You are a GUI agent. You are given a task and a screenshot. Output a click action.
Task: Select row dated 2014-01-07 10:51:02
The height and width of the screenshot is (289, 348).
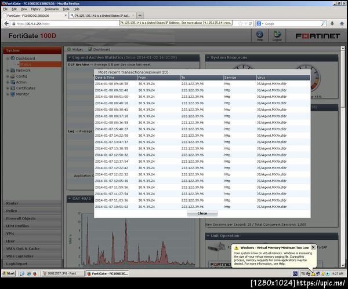pos(202,207)
